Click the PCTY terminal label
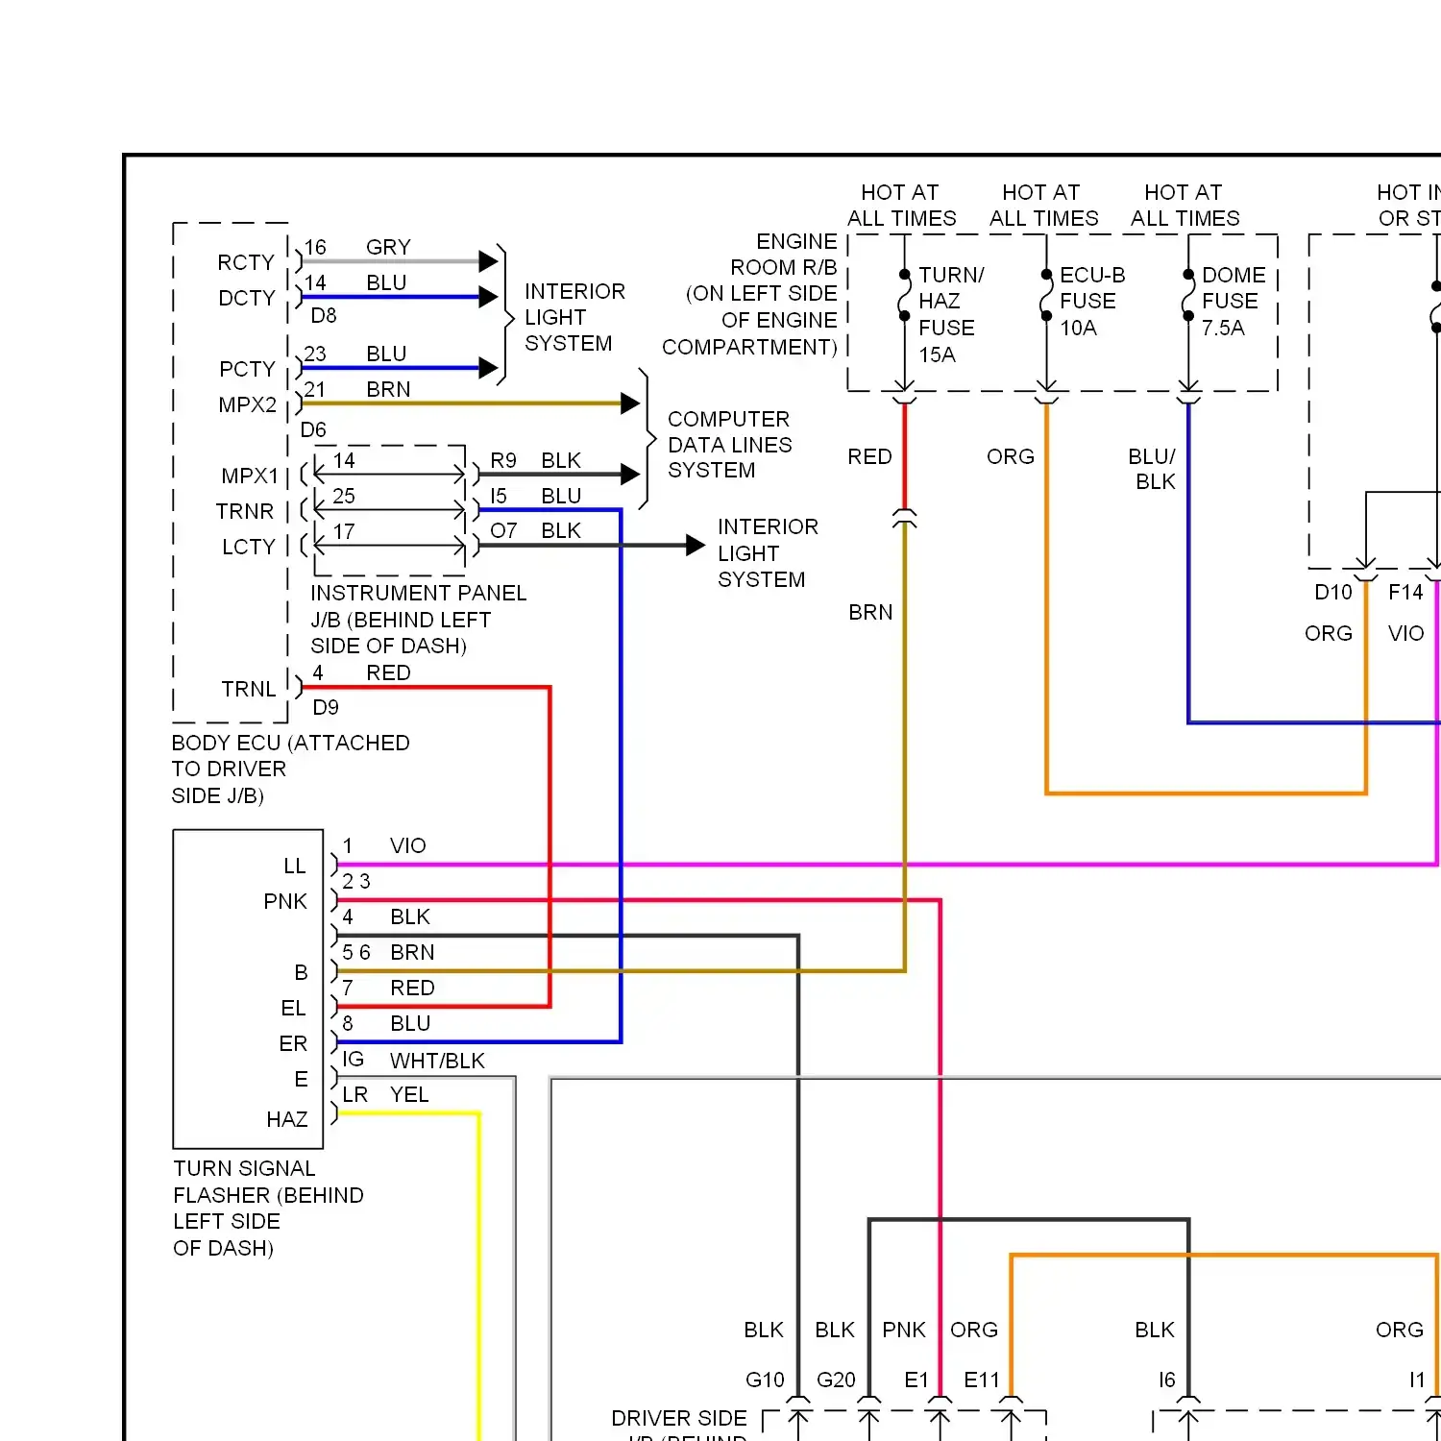This screenshot has height=1441, width=1441. click(x=247, y=369)
